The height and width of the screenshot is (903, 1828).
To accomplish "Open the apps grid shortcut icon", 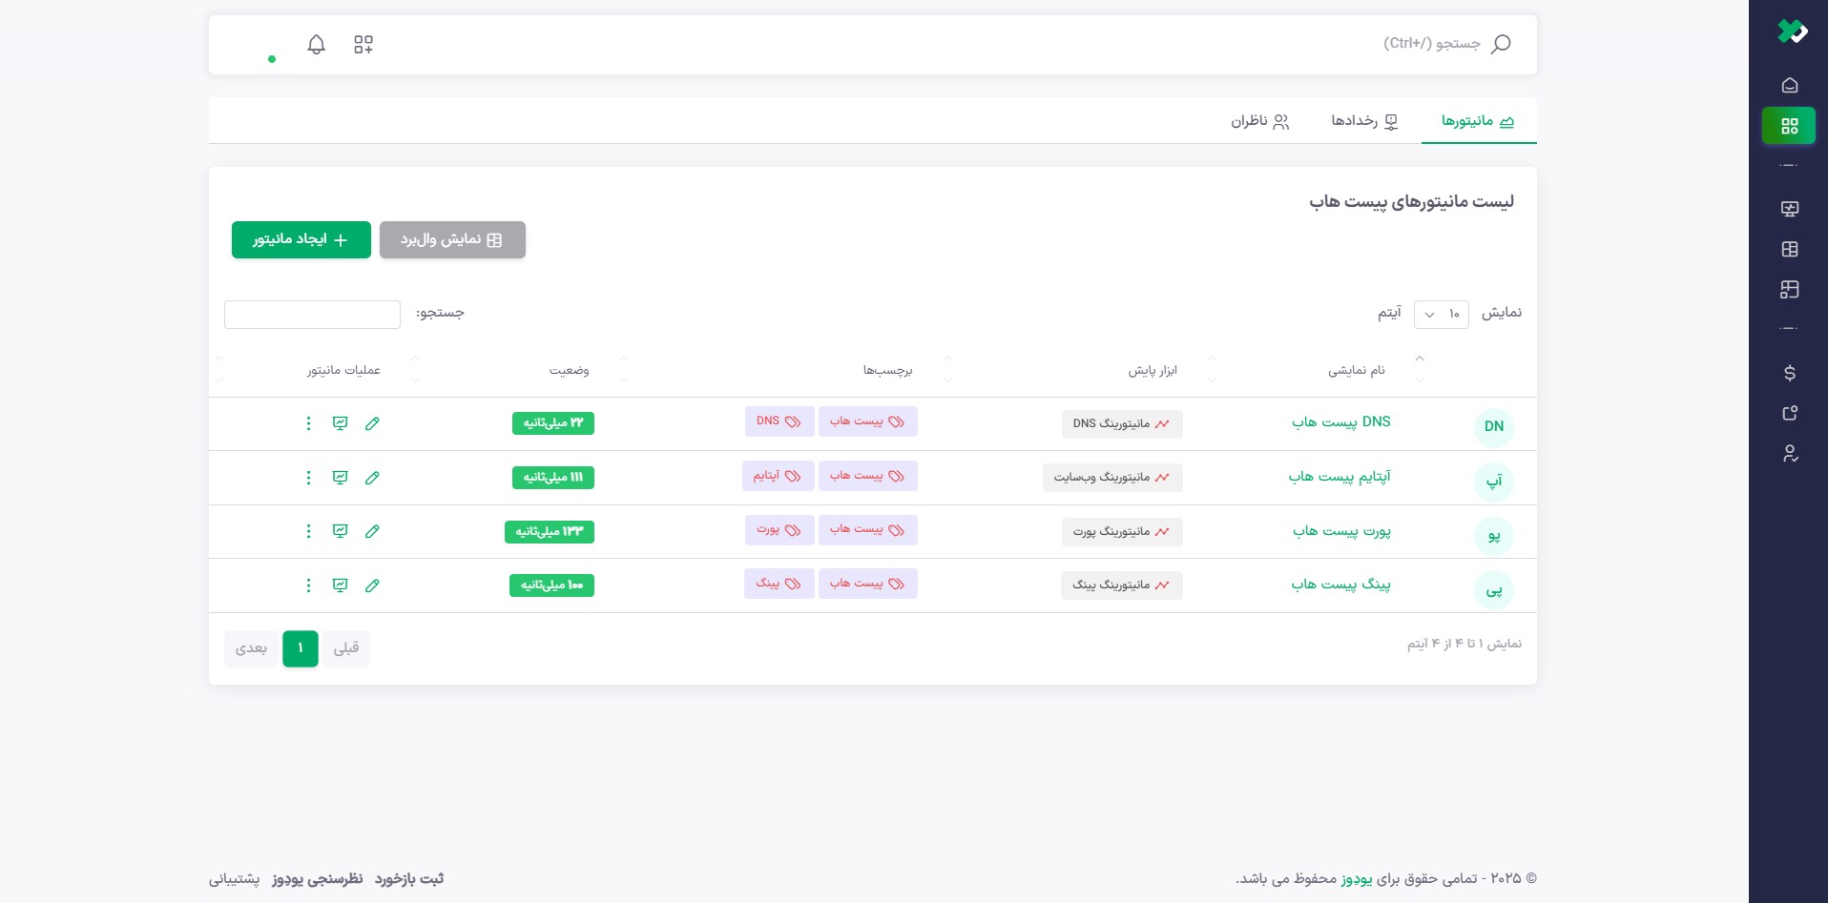I will click(364, 45).
